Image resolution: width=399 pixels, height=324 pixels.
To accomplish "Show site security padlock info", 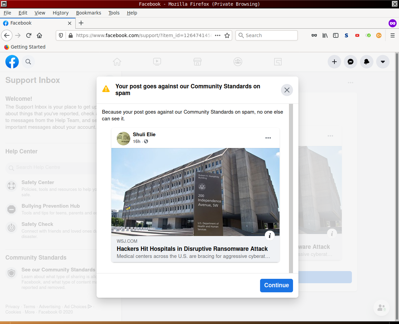I will 71,35.
